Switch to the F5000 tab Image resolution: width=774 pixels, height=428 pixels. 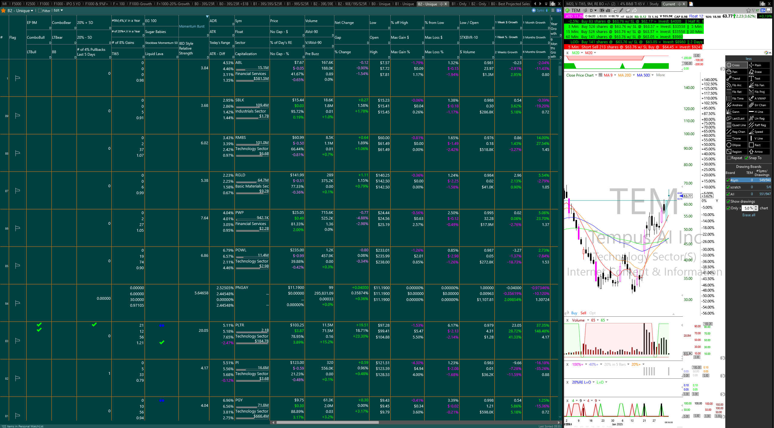point(17,4)
